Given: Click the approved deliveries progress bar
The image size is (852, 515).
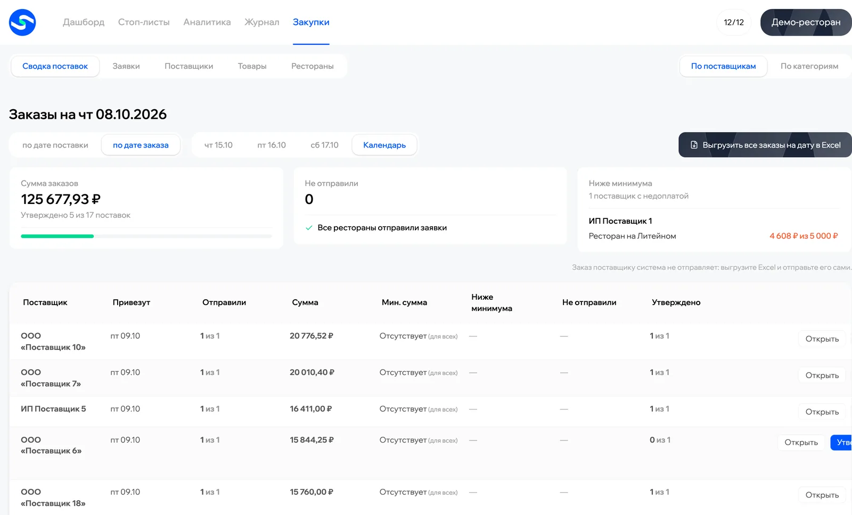Looking at the screenshot, I should 146,236.
